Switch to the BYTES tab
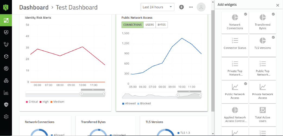Screen dimensions: 283x136 tap(162, 25)
